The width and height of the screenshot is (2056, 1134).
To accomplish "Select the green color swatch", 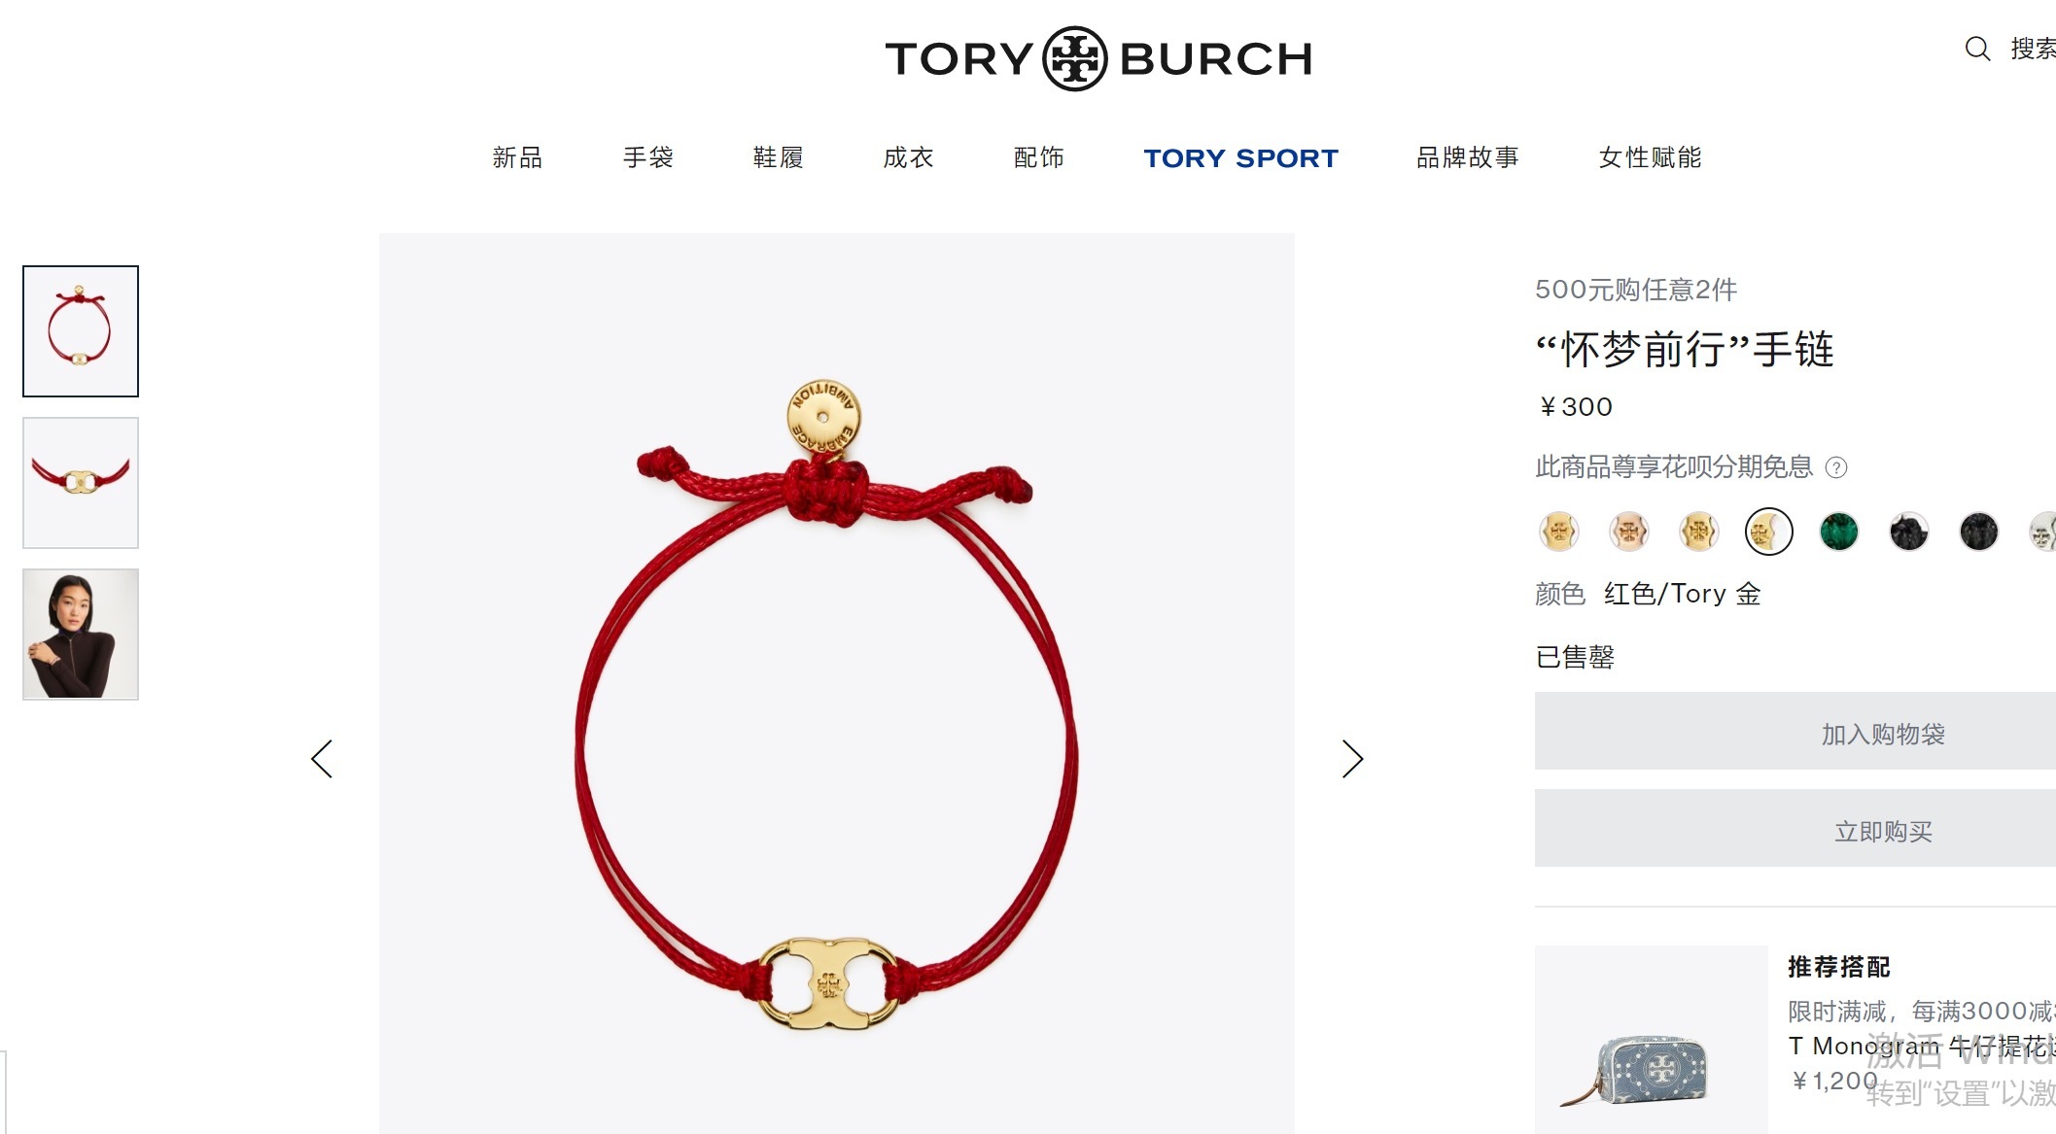I will [1838, 532].
